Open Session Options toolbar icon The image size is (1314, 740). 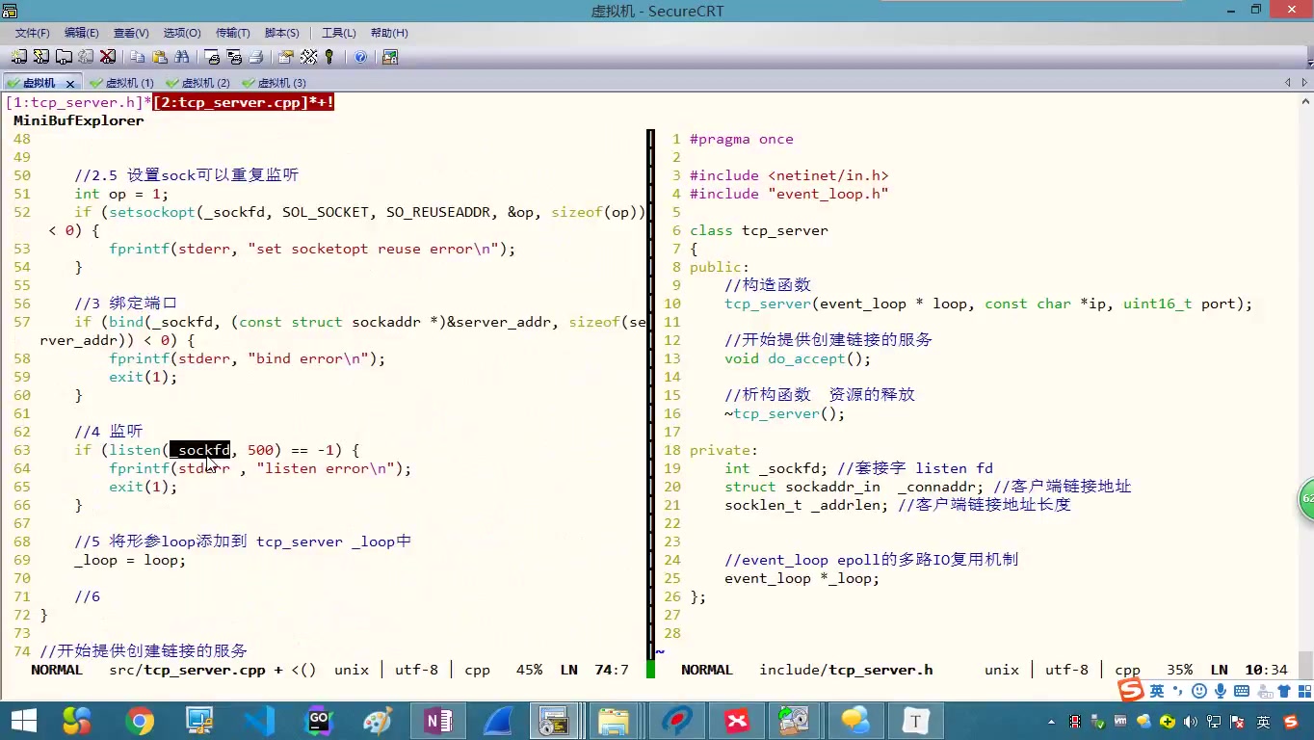pos(286,57)
